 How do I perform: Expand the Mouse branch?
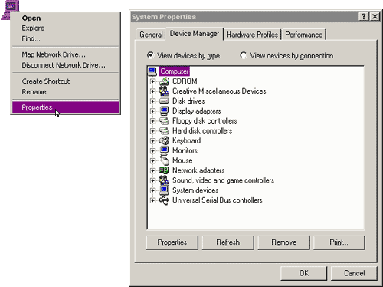[152, 160]
